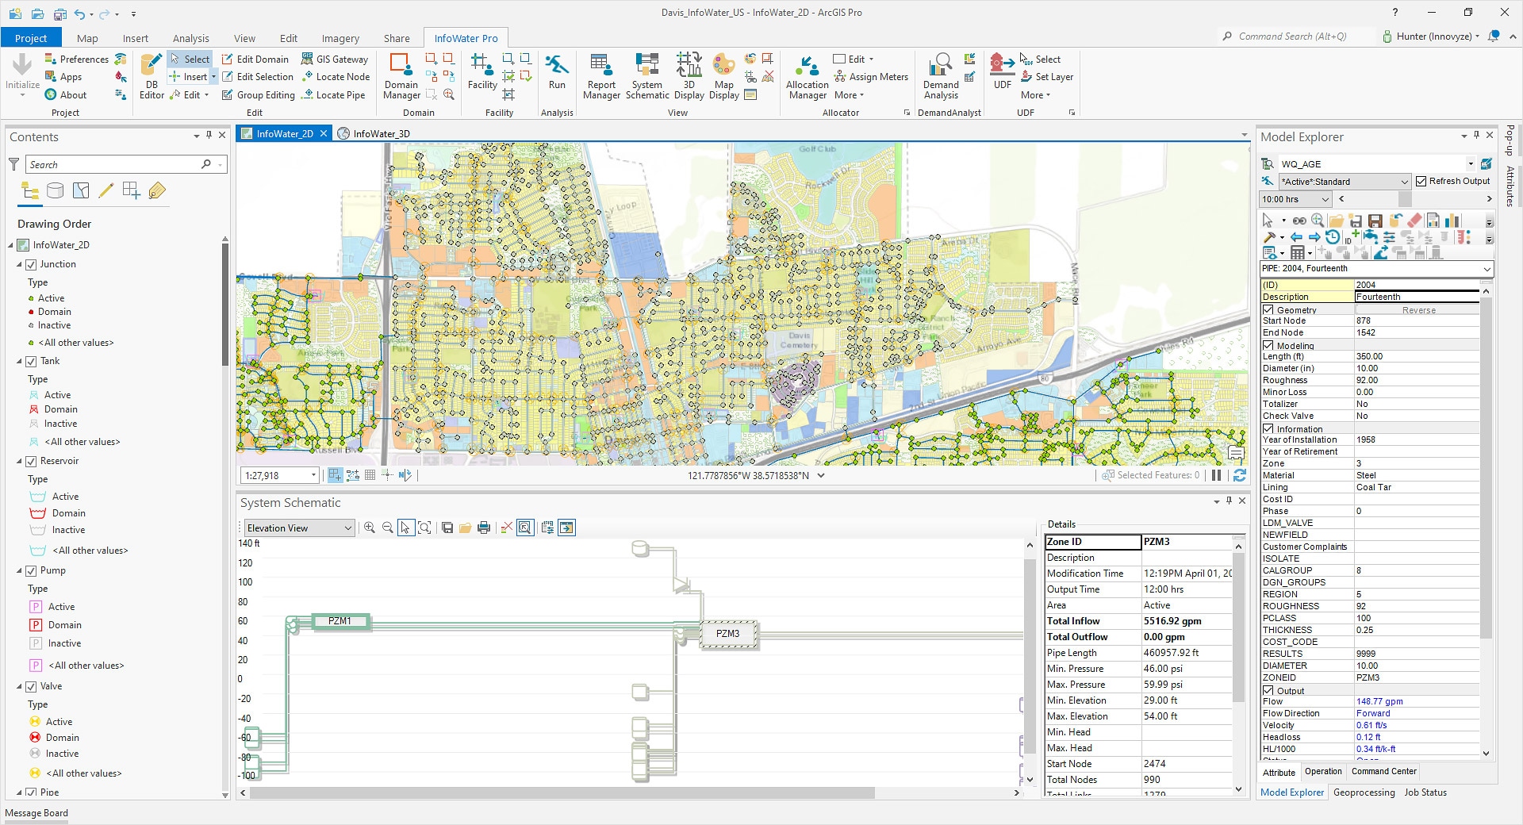
Task: Open the map scale 1:27,918 dropdown
Action: click(313, 476)
